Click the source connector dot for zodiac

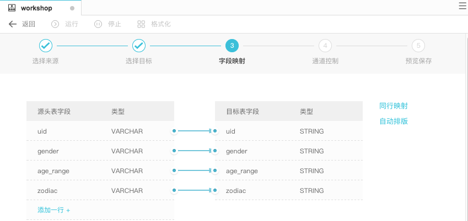174,190
